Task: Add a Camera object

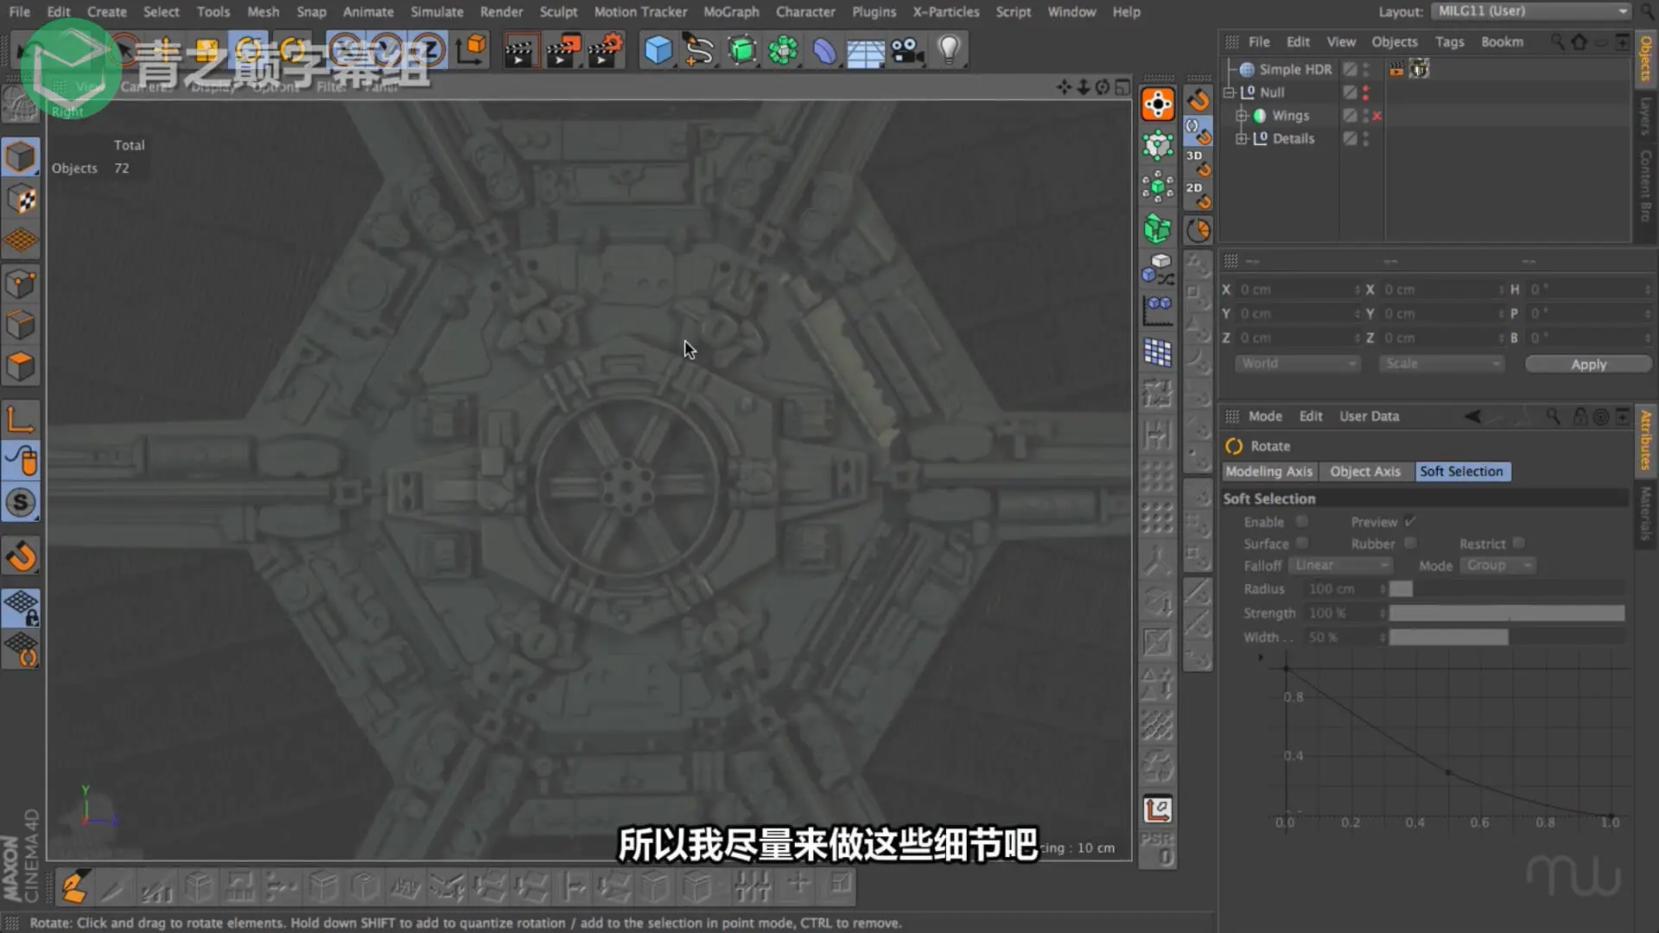Action: coord(907,50)
